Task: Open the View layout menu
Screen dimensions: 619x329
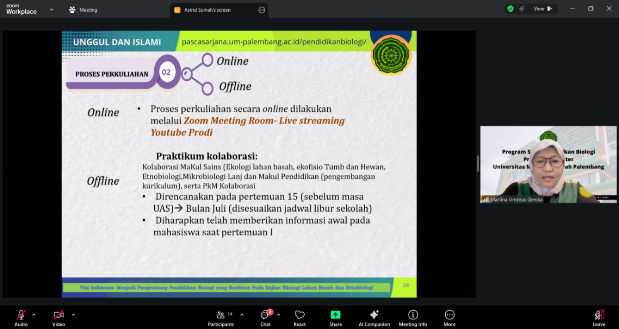Action: (x=542, y=9)
